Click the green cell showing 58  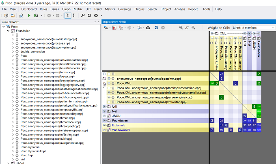[x=259, y=83]
